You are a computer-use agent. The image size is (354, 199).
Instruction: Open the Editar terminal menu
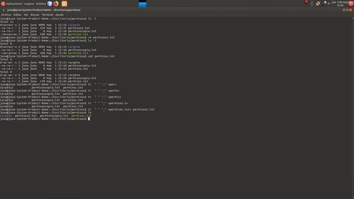pyautogui.click(x=17, y=15)
